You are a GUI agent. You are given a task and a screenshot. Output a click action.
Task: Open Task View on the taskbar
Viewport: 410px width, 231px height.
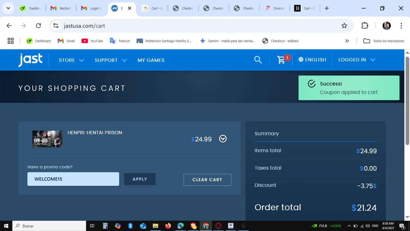tap(92, 226)
